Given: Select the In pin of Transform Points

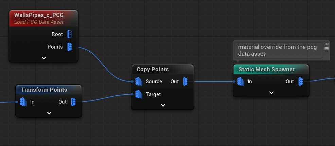Looking at the screenshot, I should coord(23,102).
